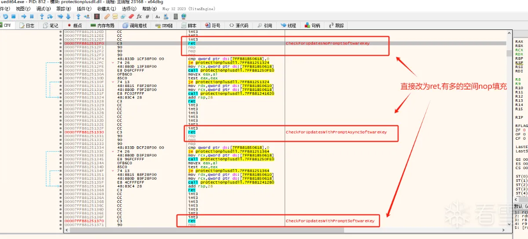Toggle breakpoint dot at 00007FFB81251330
This screenshot has width=528, height=239.
pyautogui.click(x=61, y=132)
